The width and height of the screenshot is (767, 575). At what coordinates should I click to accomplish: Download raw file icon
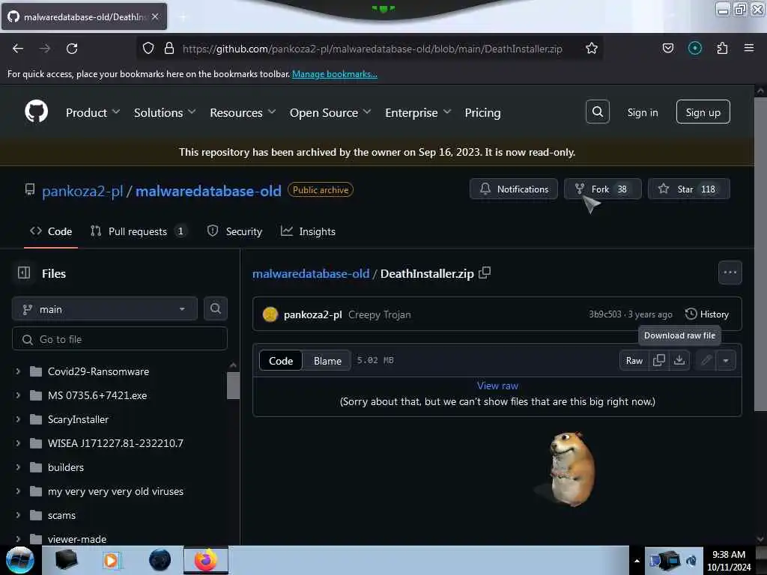pyautogui.click(x=679, y=360)
